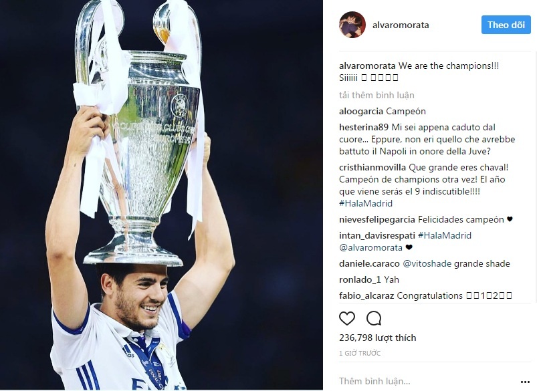Click the trophy photo of the post
This screenshot has width=537, height=391.
[161, 194]
